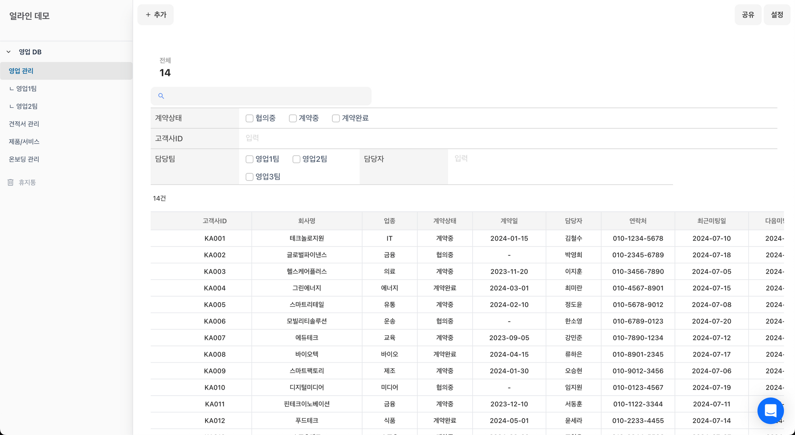Click contract date 2024-02-10
The width and height of the screenshot is (795, 435).
[x=509, y=305]
